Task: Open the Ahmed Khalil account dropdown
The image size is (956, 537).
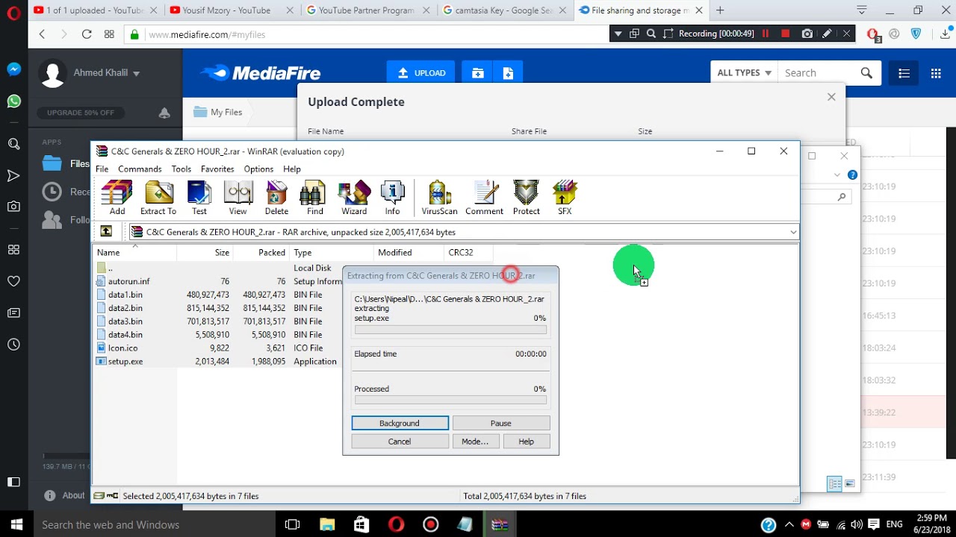Action: click(x=106, y=73)
